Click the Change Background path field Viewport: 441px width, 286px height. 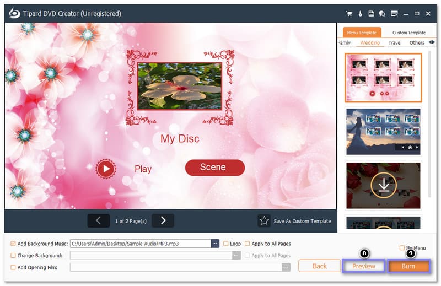coord(151,255)
